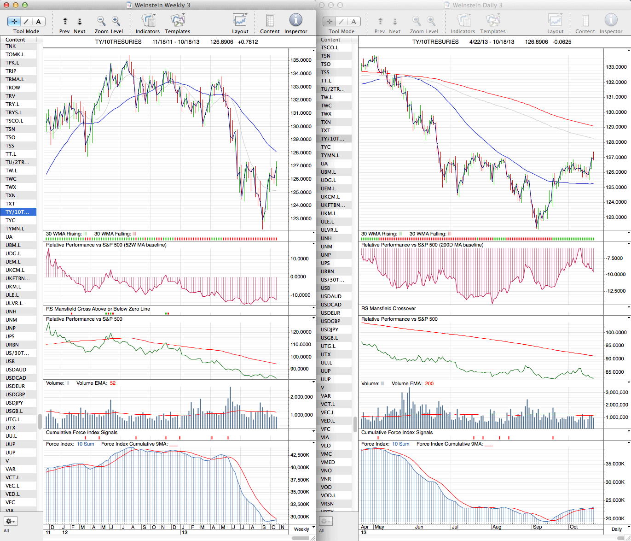This screenshot has width=631, height=541.
Task: Open the Templates toolbar menu
Action: point(178,21)
